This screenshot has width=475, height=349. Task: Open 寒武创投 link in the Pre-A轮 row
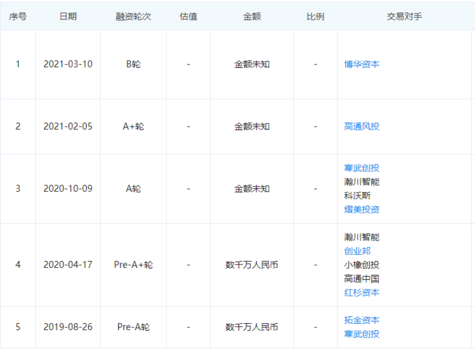click(361, 334)
